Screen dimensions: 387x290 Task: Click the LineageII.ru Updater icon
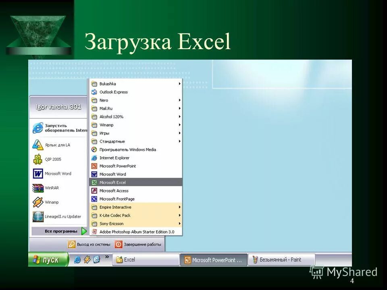click(x=38, y=217)
